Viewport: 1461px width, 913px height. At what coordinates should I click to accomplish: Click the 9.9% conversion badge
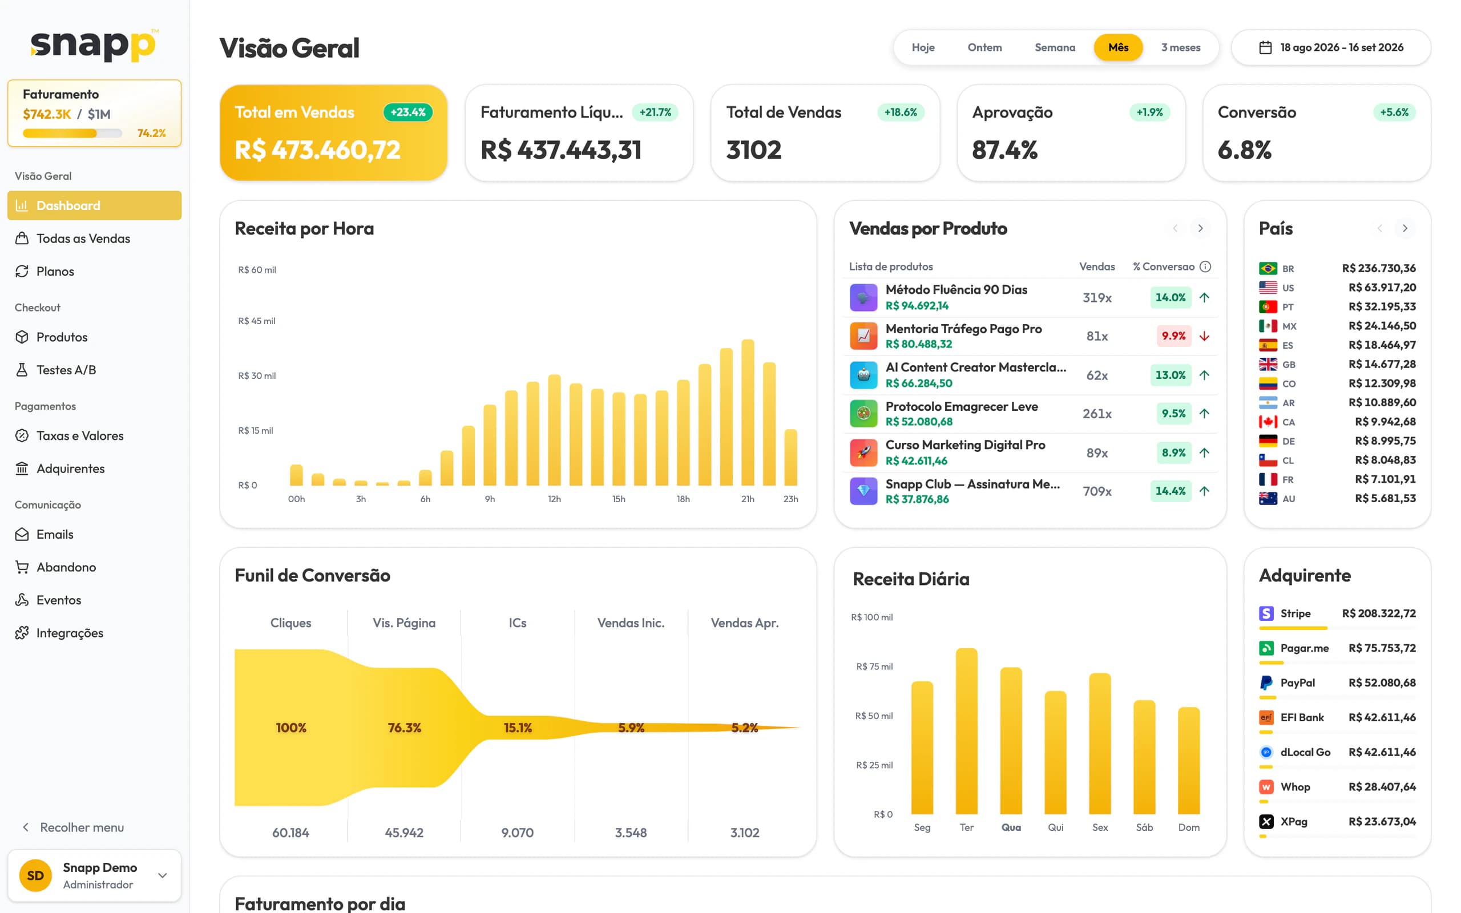(1173, 336)
